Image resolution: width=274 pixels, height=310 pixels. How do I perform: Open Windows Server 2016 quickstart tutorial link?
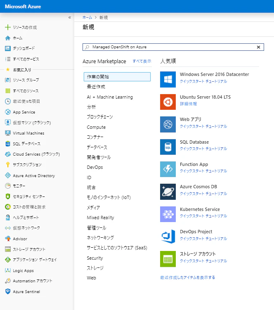click(x=203, y=81)
